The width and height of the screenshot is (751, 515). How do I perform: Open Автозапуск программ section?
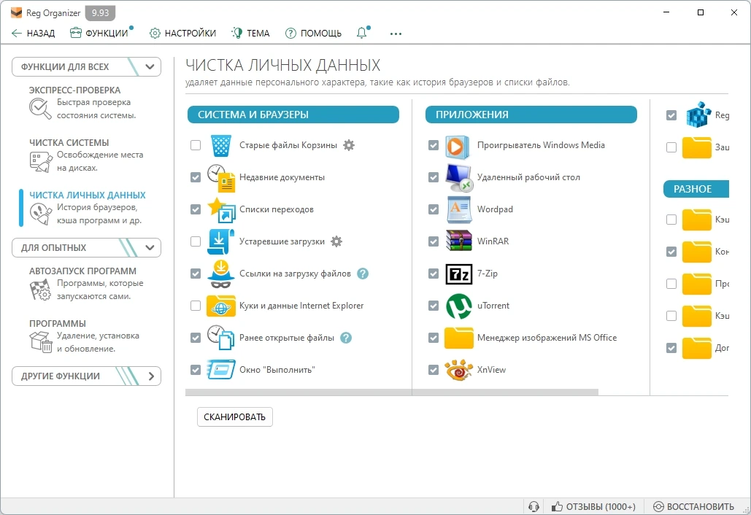86,284
